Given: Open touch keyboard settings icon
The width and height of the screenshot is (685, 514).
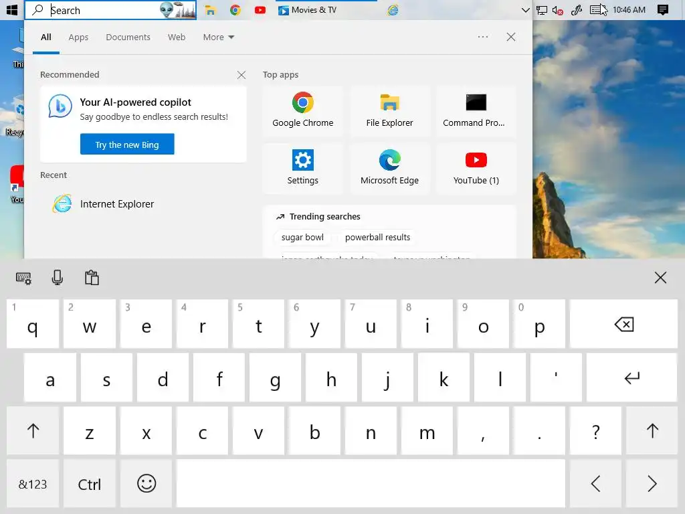Looking at the screenshot, I should coord(23,278).
